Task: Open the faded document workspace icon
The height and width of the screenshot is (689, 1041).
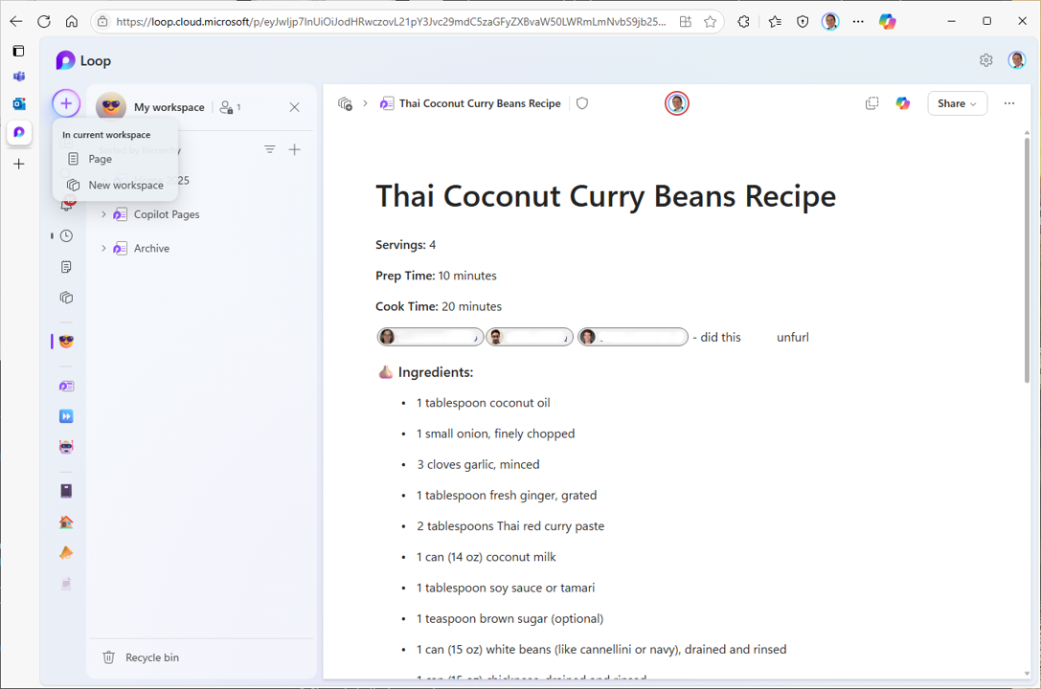Action: point(66,584)
